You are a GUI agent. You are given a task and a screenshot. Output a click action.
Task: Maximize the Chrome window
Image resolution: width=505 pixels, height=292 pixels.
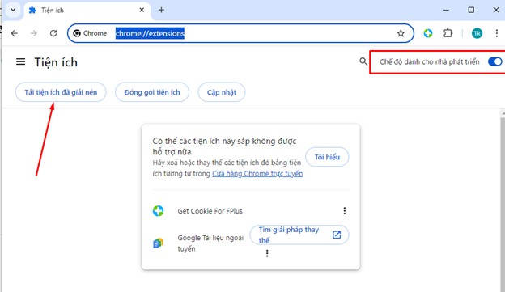tap(471, 10)
